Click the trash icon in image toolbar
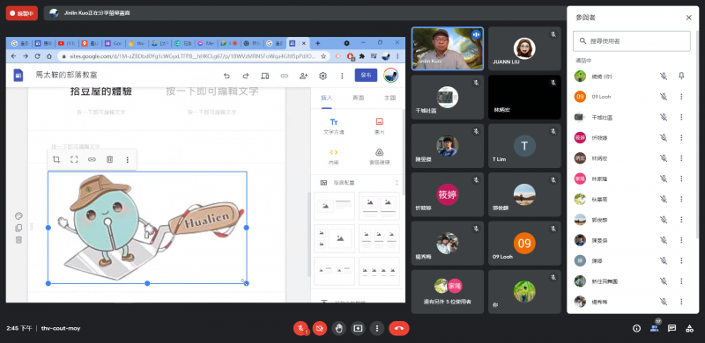The image size is (705, 343). [109, 159]
